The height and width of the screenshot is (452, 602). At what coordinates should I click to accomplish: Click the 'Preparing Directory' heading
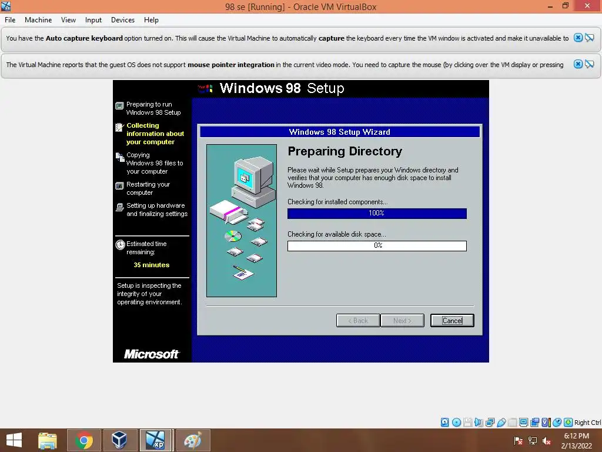(345, 151)
